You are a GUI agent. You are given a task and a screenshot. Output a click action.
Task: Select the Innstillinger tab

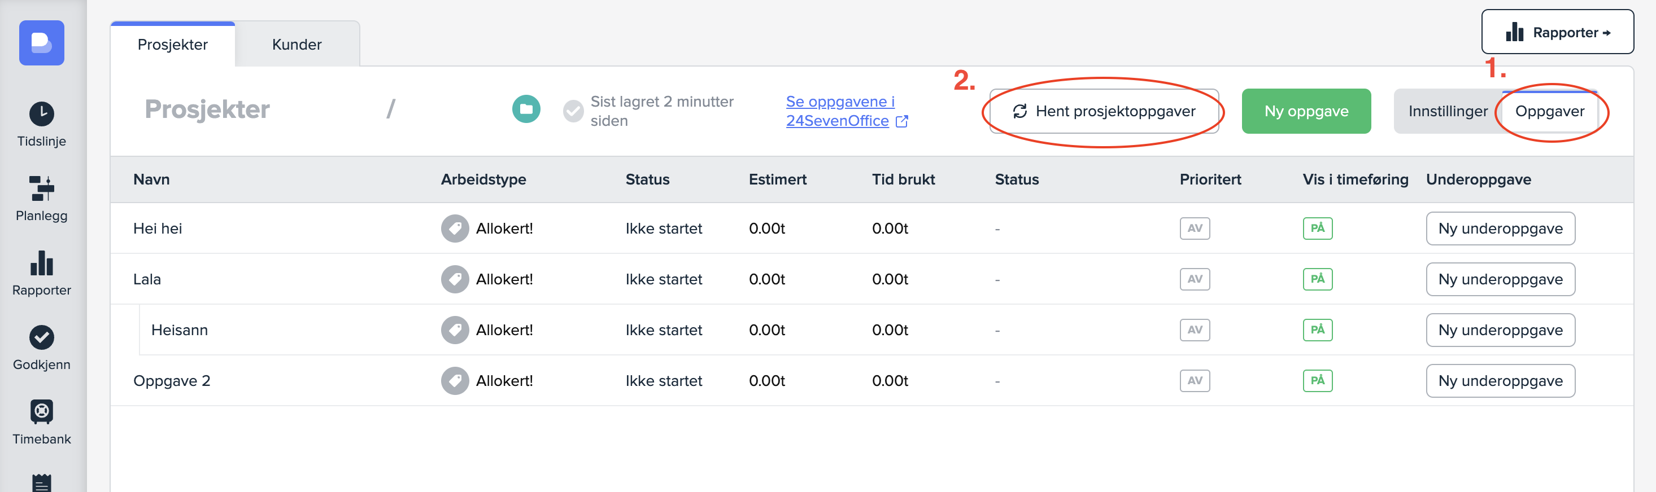[1448, 112]
